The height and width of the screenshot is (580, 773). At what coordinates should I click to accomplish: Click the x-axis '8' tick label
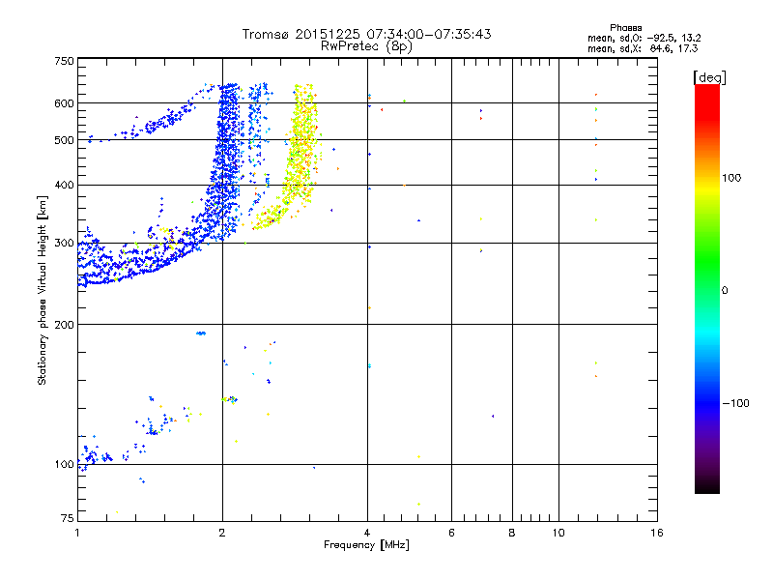pos(512,533)
